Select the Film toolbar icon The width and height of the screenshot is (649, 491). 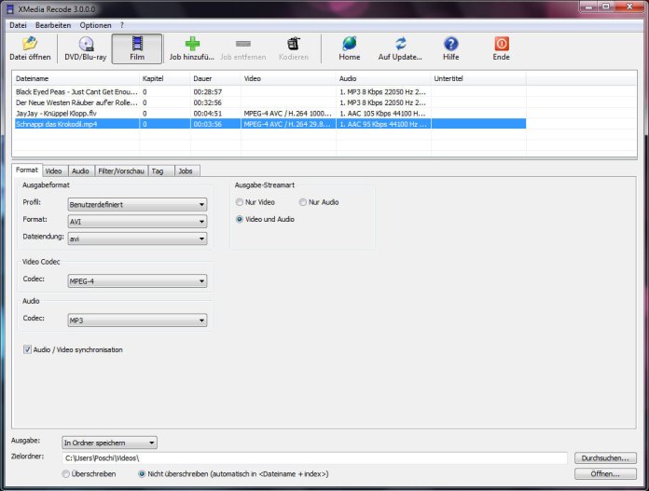coord(137,44)
